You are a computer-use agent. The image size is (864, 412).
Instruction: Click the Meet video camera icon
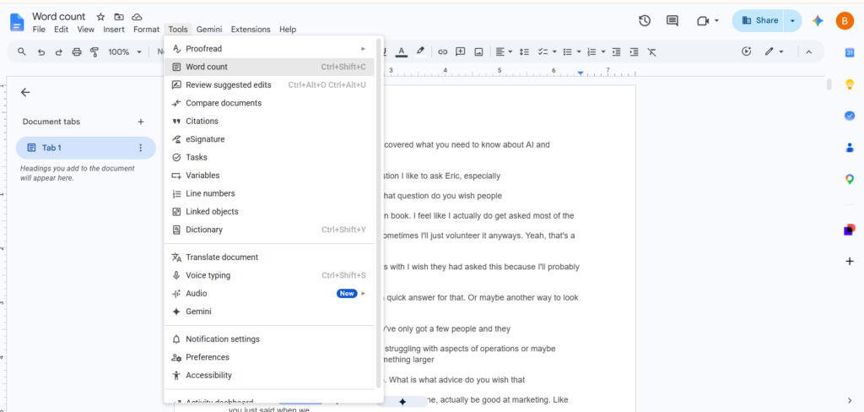(x=702, y=21)
